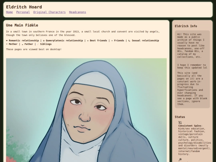Click 'These pages are viewed best on desktop!'
Viewport: 216px width, 162px height.
pos(34,49)
